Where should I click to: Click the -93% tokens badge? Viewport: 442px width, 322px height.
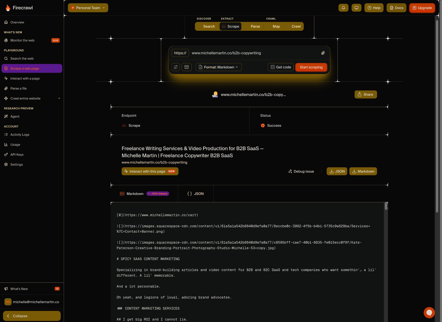(x=158, y=194)
